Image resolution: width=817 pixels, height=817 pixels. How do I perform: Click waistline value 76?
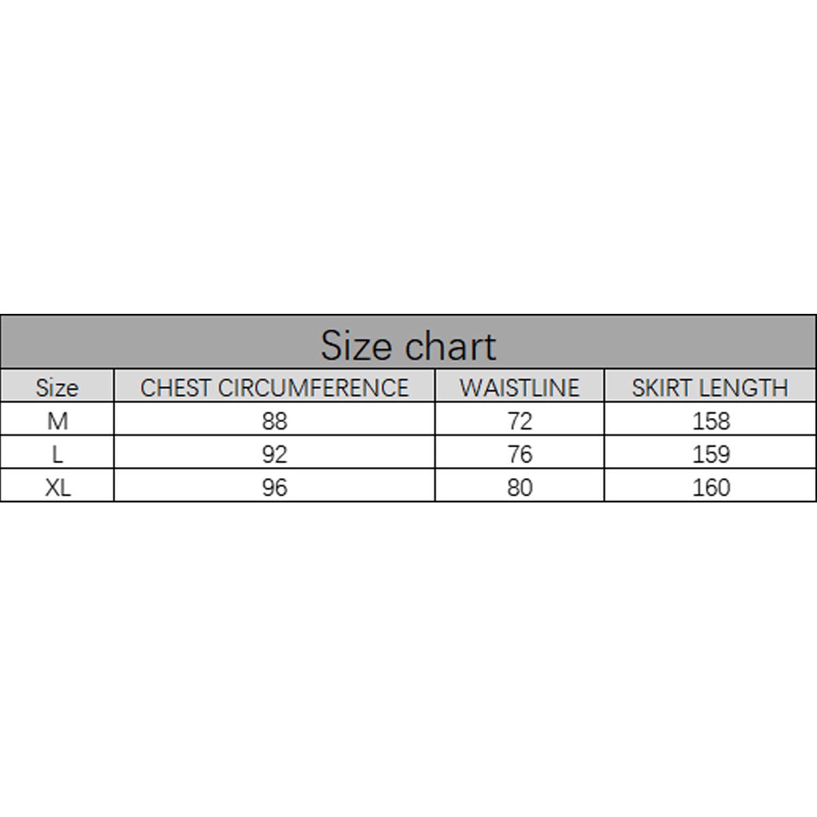519,454
